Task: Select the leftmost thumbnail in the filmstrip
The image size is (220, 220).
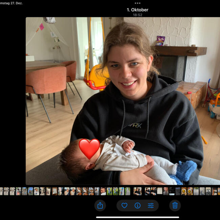Action: click(x=1, y=191)
